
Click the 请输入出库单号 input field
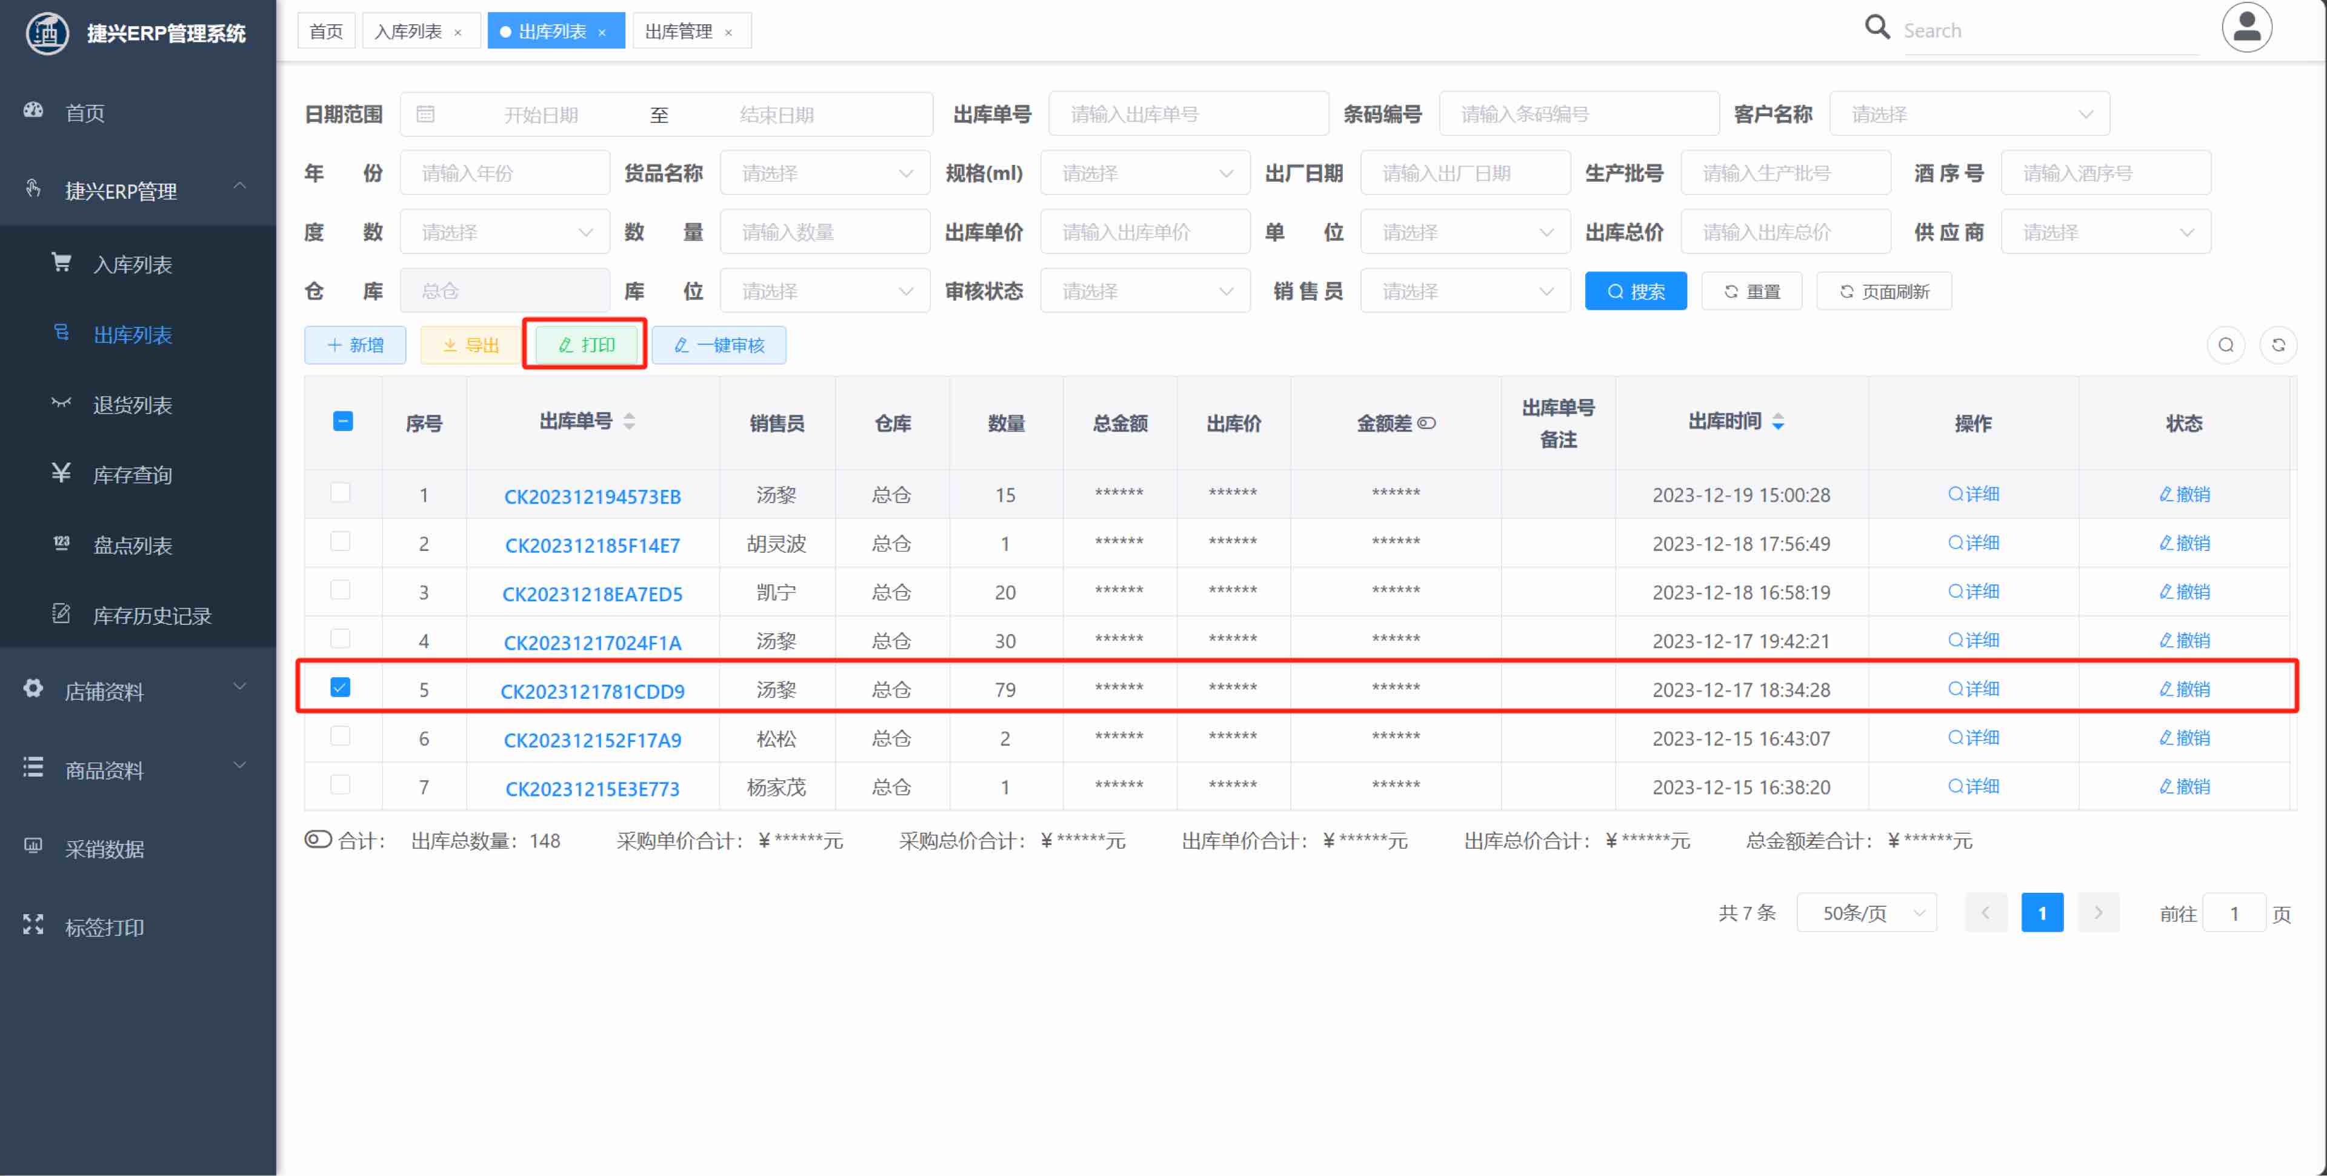(x=1188, y=114)
